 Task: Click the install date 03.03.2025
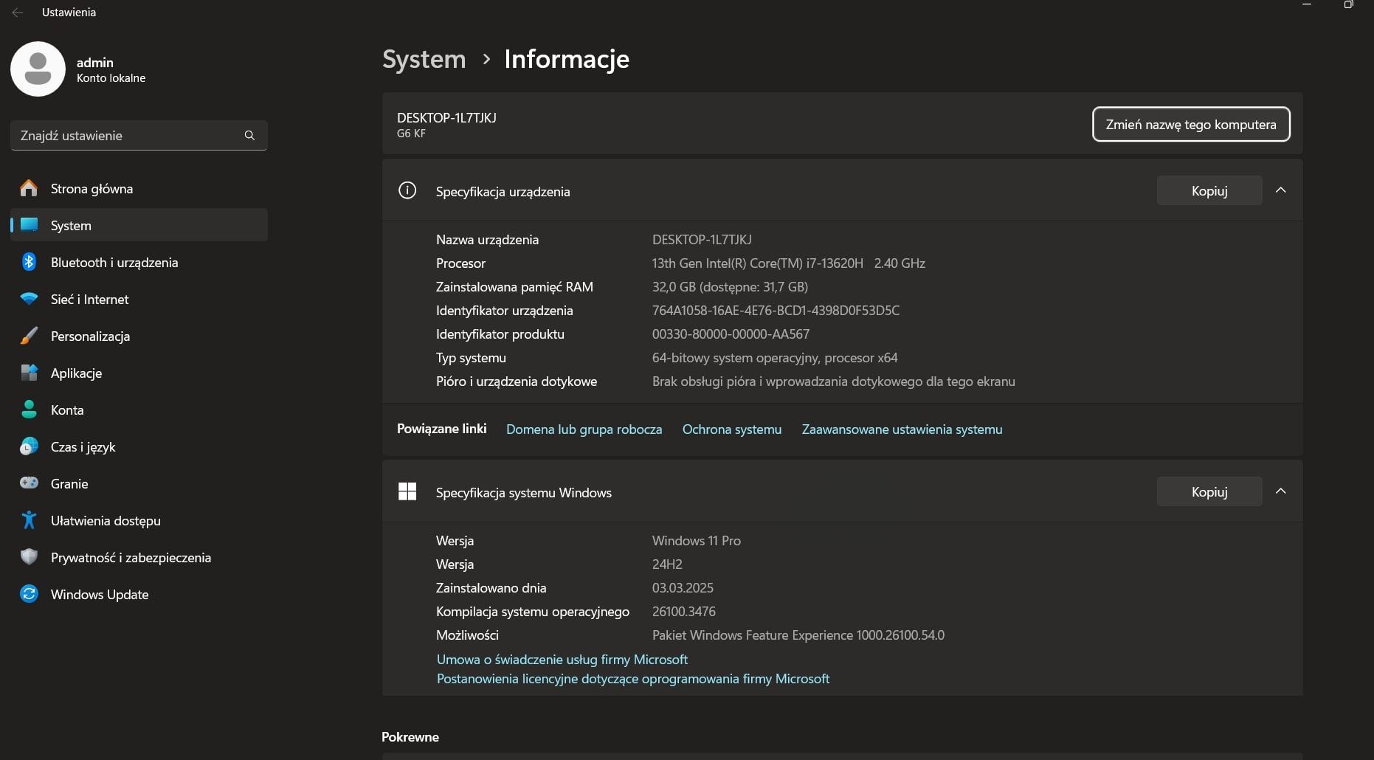click(x=683, y=588)
